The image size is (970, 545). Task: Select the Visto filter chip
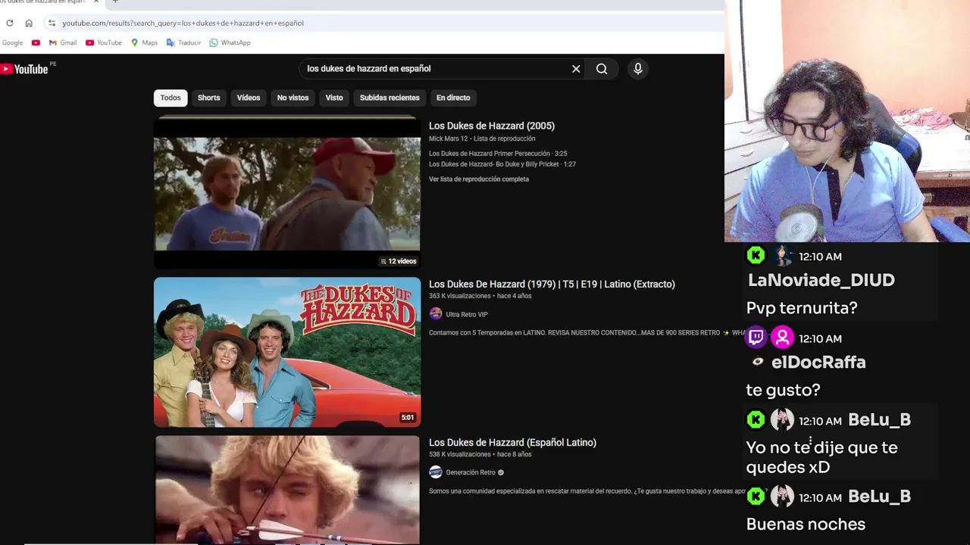click(x=334, y=98)
